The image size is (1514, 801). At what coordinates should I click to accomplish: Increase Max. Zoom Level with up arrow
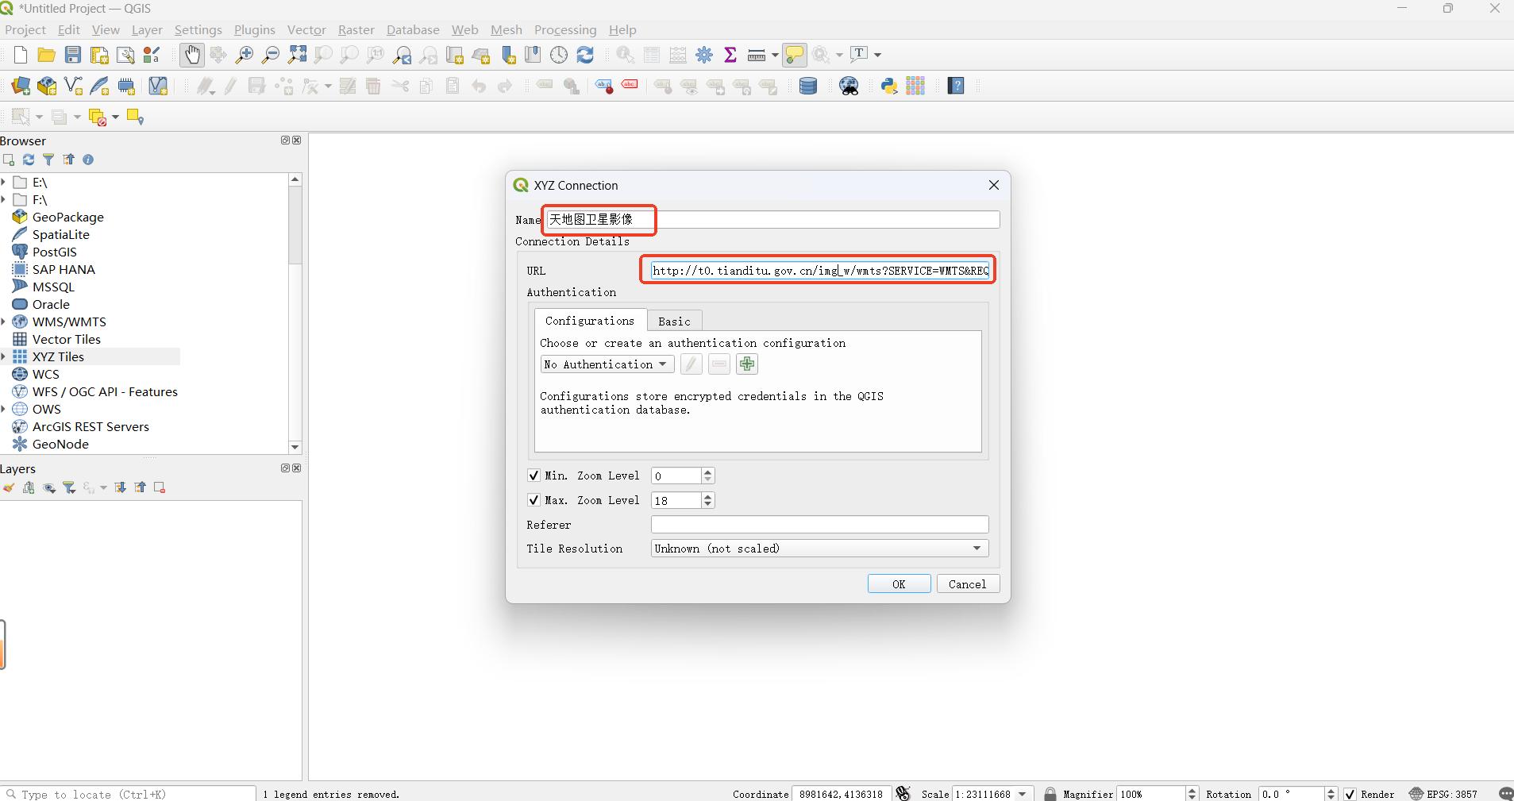(x=708, y=496)
